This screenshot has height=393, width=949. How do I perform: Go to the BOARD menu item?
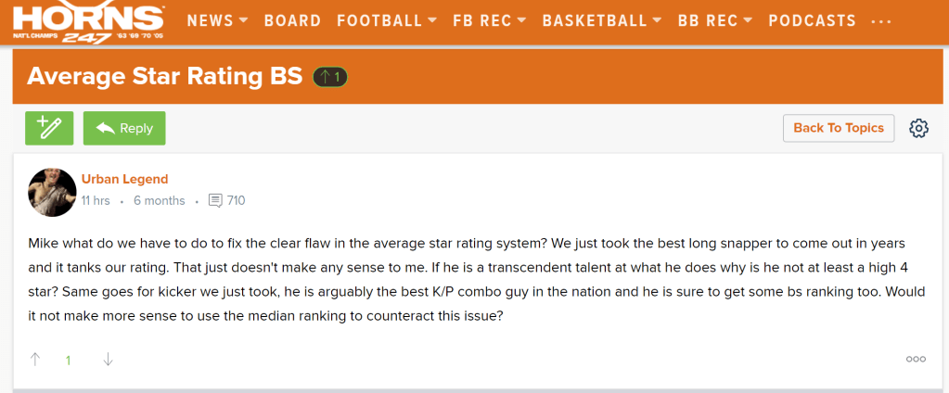[x=292, y=20]
